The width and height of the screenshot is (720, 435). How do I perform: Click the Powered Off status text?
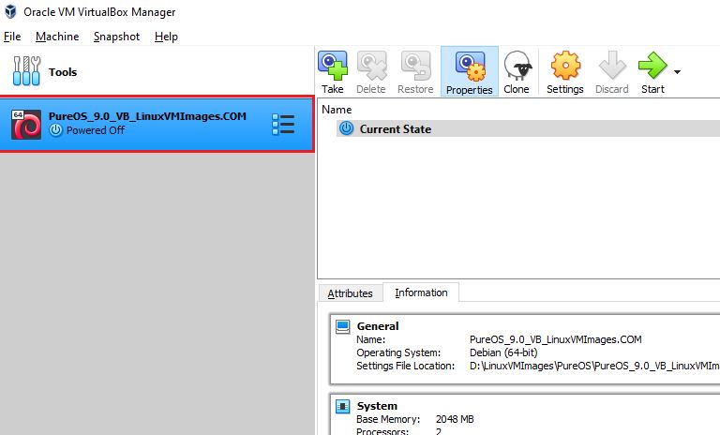pos(96,130)
